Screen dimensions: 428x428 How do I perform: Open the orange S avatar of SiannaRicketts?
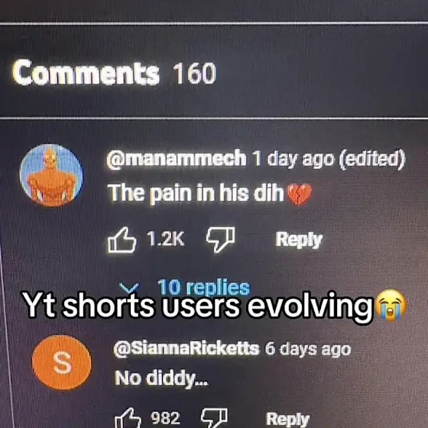pyautogui.click(x=61, y=362)
